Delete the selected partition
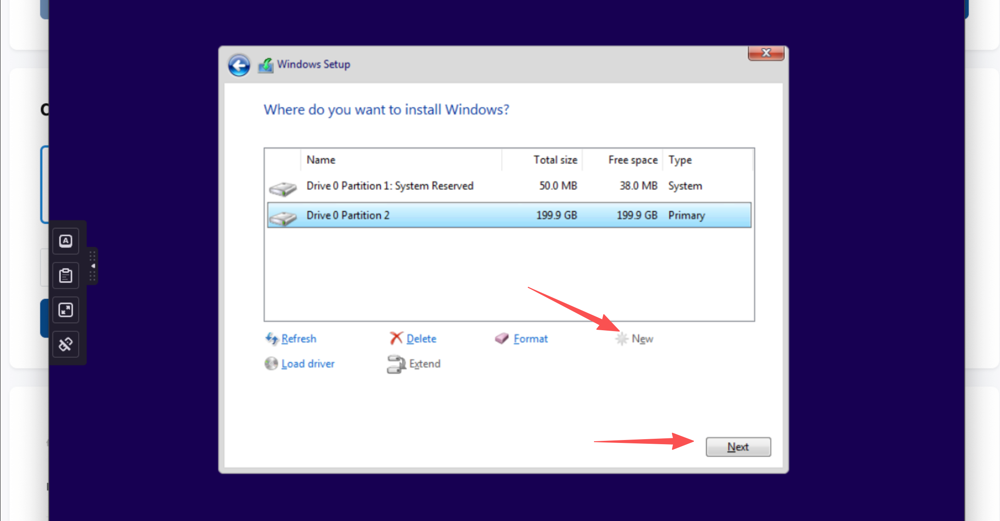 pos(421,339)
